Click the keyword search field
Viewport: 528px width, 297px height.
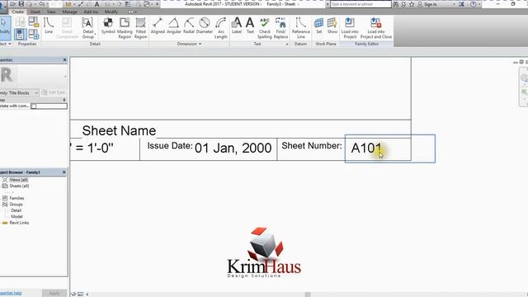[360, 4]
